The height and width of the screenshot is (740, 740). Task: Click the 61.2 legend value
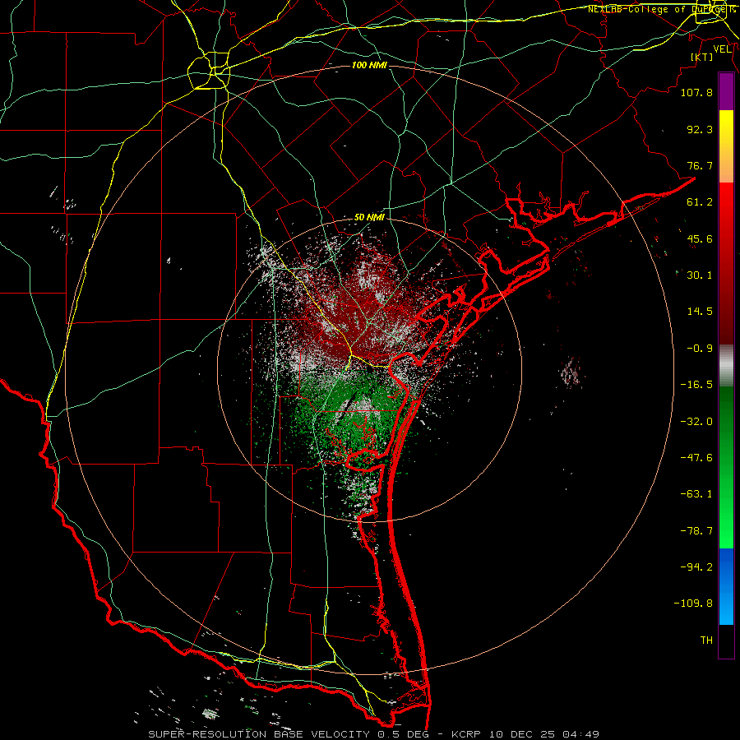click(700, 202)
